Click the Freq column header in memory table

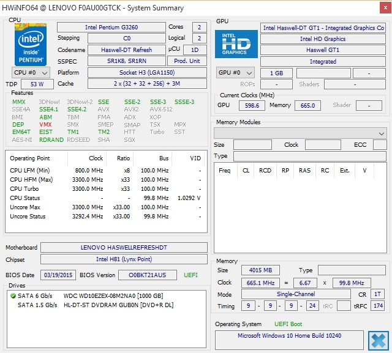coord(224,171)
